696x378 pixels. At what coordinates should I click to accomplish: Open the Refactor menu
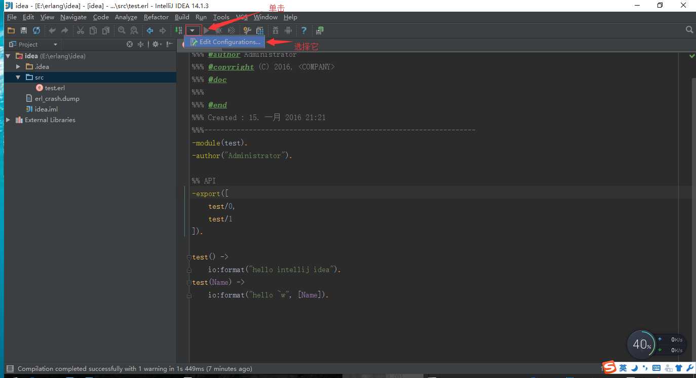click(156, 17)
